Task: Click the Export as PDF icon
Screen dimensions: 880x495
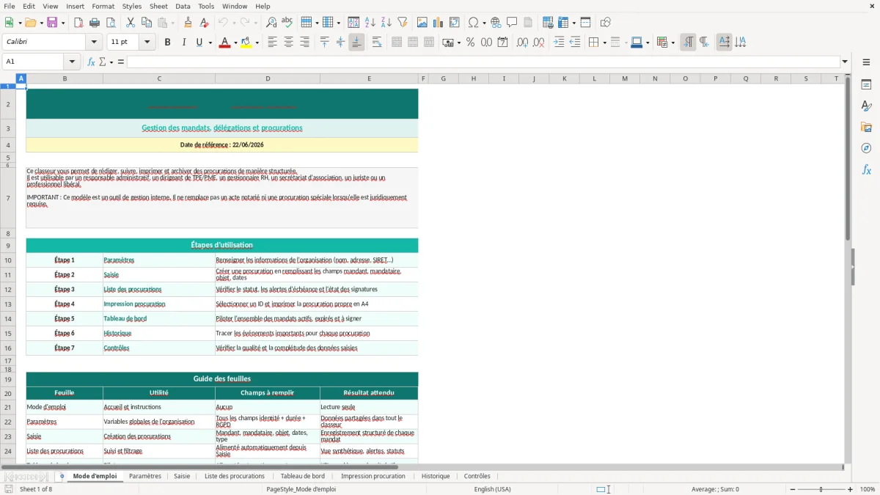Action: [x=78, y=23]
